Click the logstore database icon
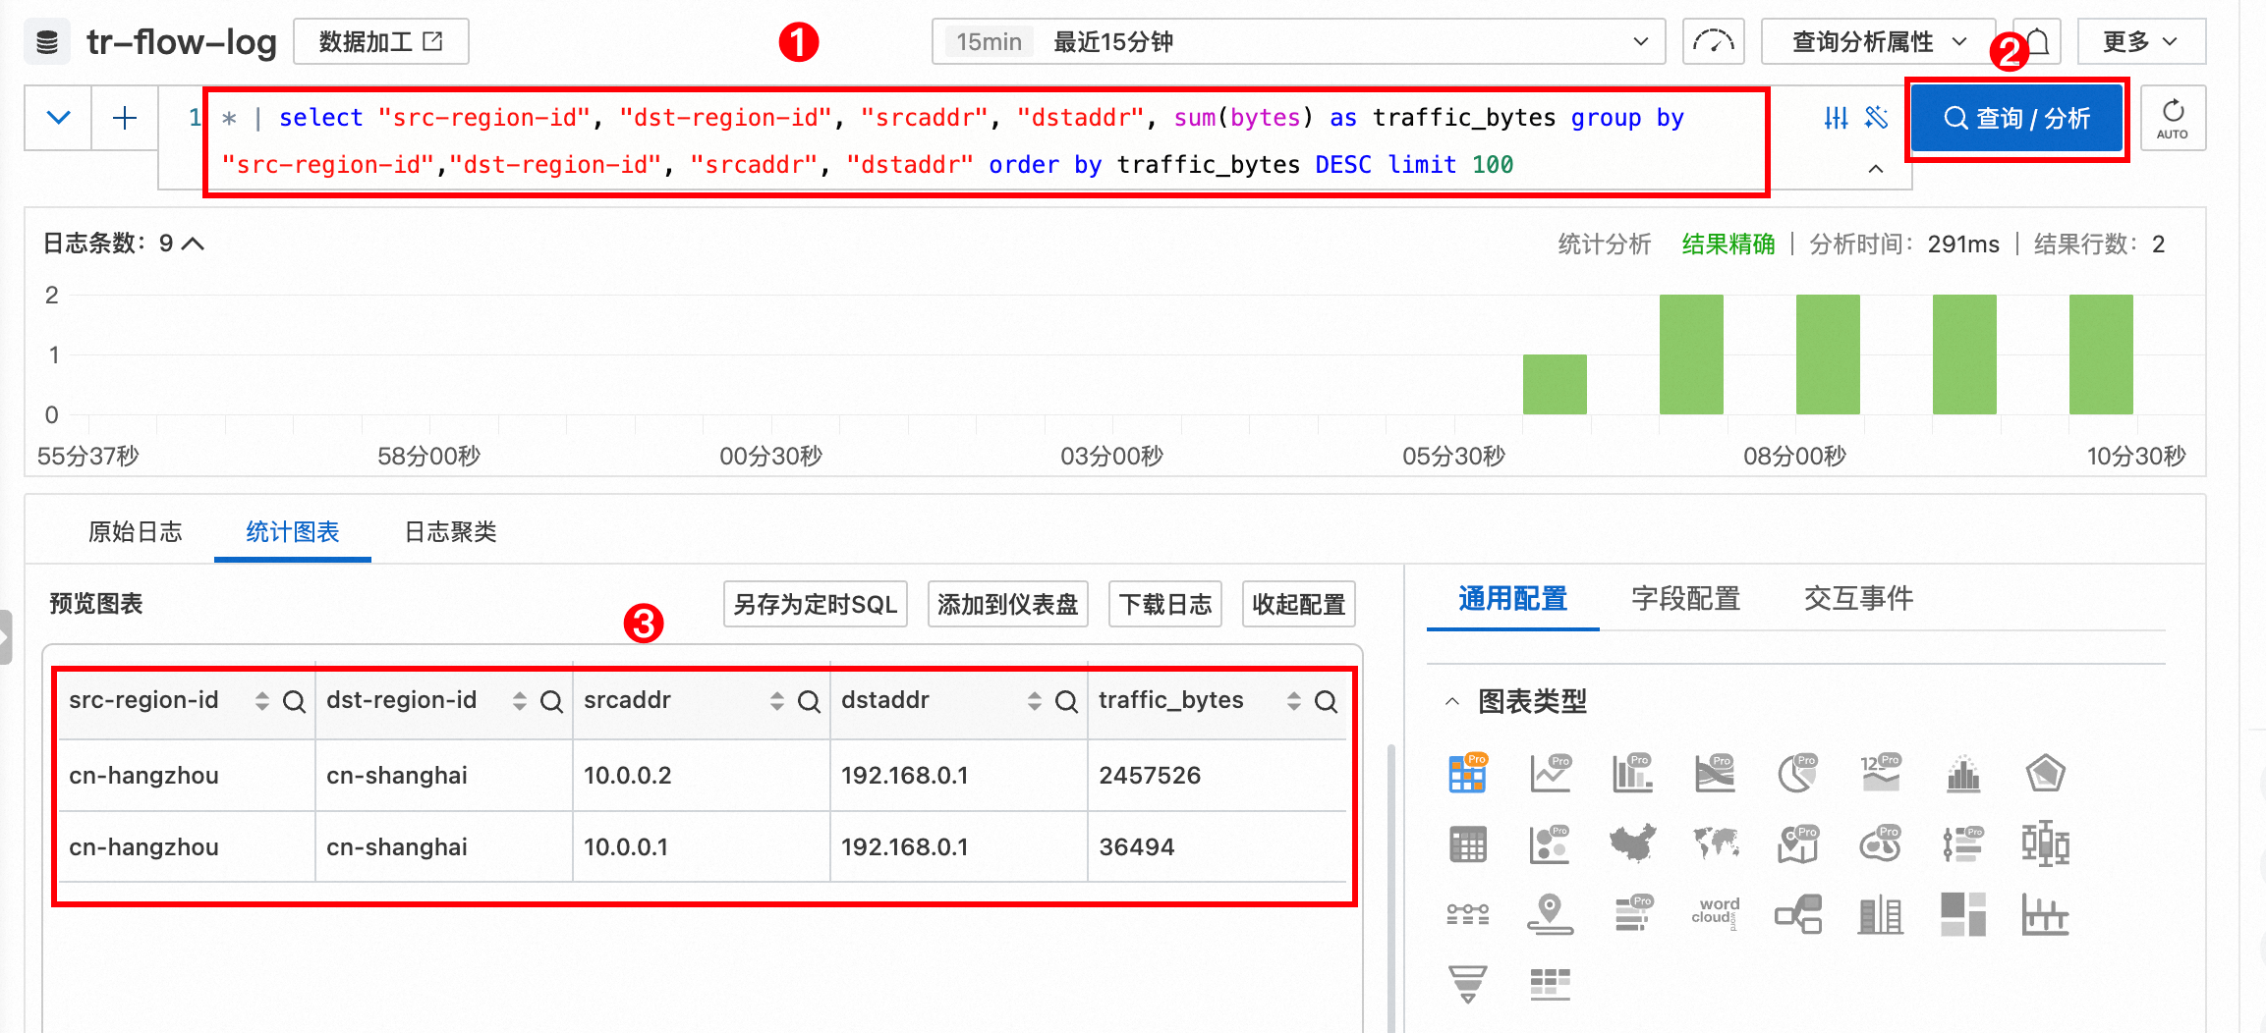The height and width of the screenshot is (1033, 2266). pos(46,42)
